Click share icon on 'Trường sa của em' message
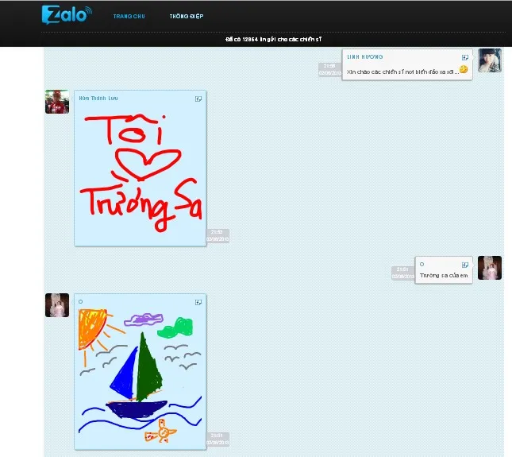The image size is (512, 457). (x=465, y=264)
